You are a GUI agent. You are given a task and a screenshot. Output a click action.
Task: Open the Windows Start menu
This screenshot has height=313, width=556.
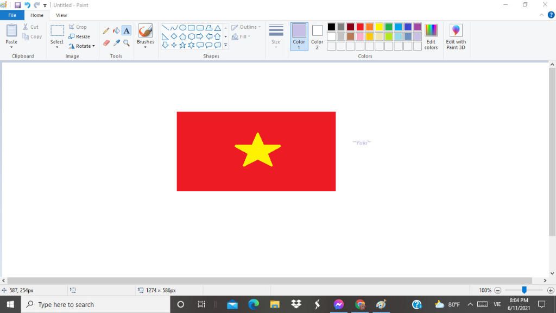click(x=10, y=304)
